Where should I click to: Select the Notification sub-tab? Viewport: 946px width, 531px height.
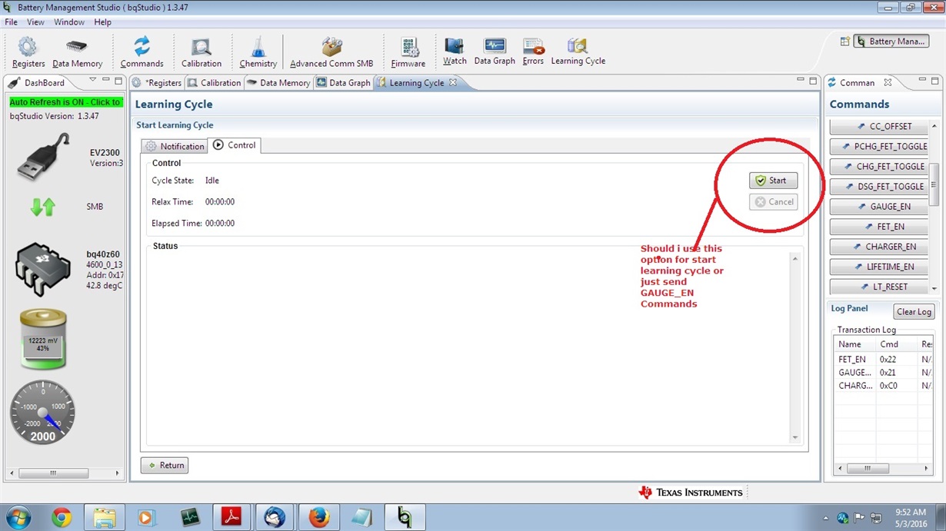click(x=175, y=146)
